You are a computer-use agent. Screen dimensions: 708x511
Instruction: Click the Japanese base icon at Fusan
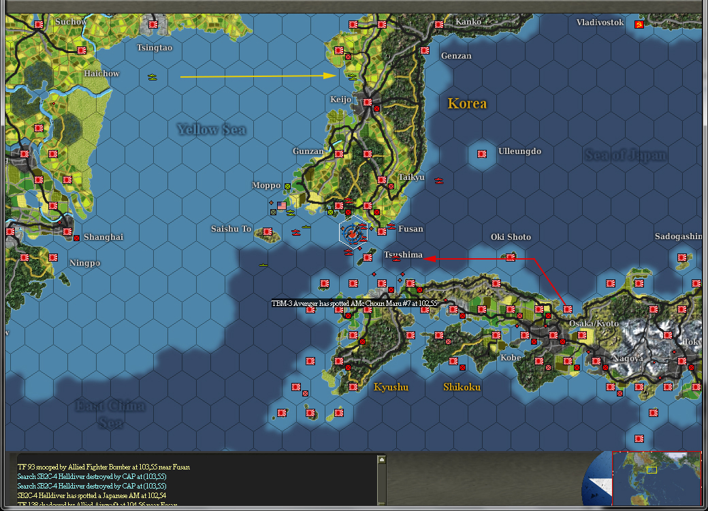(382, 232)
